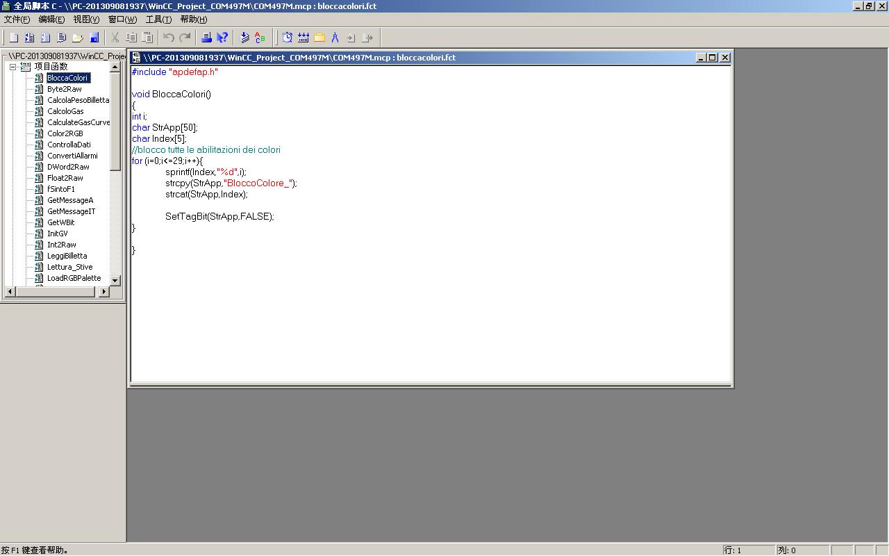Select the GetWBit function
Image resolution: width=889 pixels, height=556 pixels.
click(60, 222)
